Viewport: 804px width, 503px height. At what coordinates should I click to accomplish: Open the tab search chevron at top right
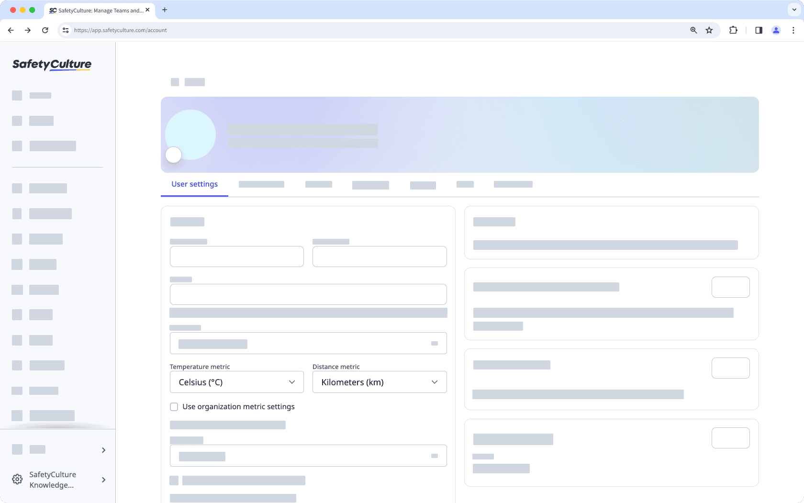pos(793,10)
